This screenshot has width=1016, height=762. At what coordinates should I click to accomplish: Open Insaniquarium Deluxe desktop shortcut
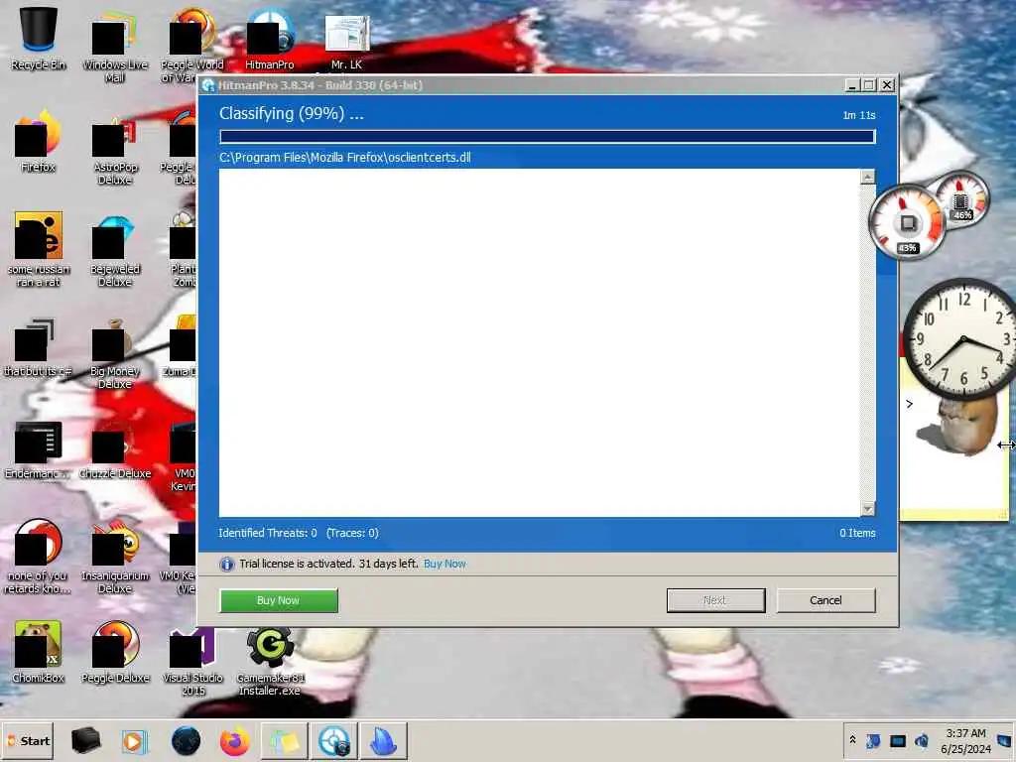115,556
